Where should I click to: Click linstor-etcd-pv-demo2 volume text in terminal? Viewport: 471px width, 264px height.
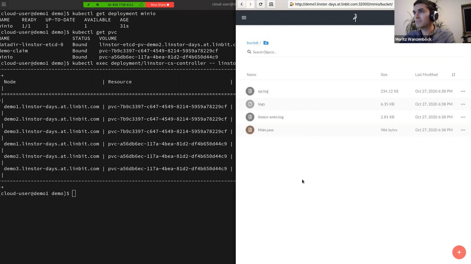[x=167, y=44]
